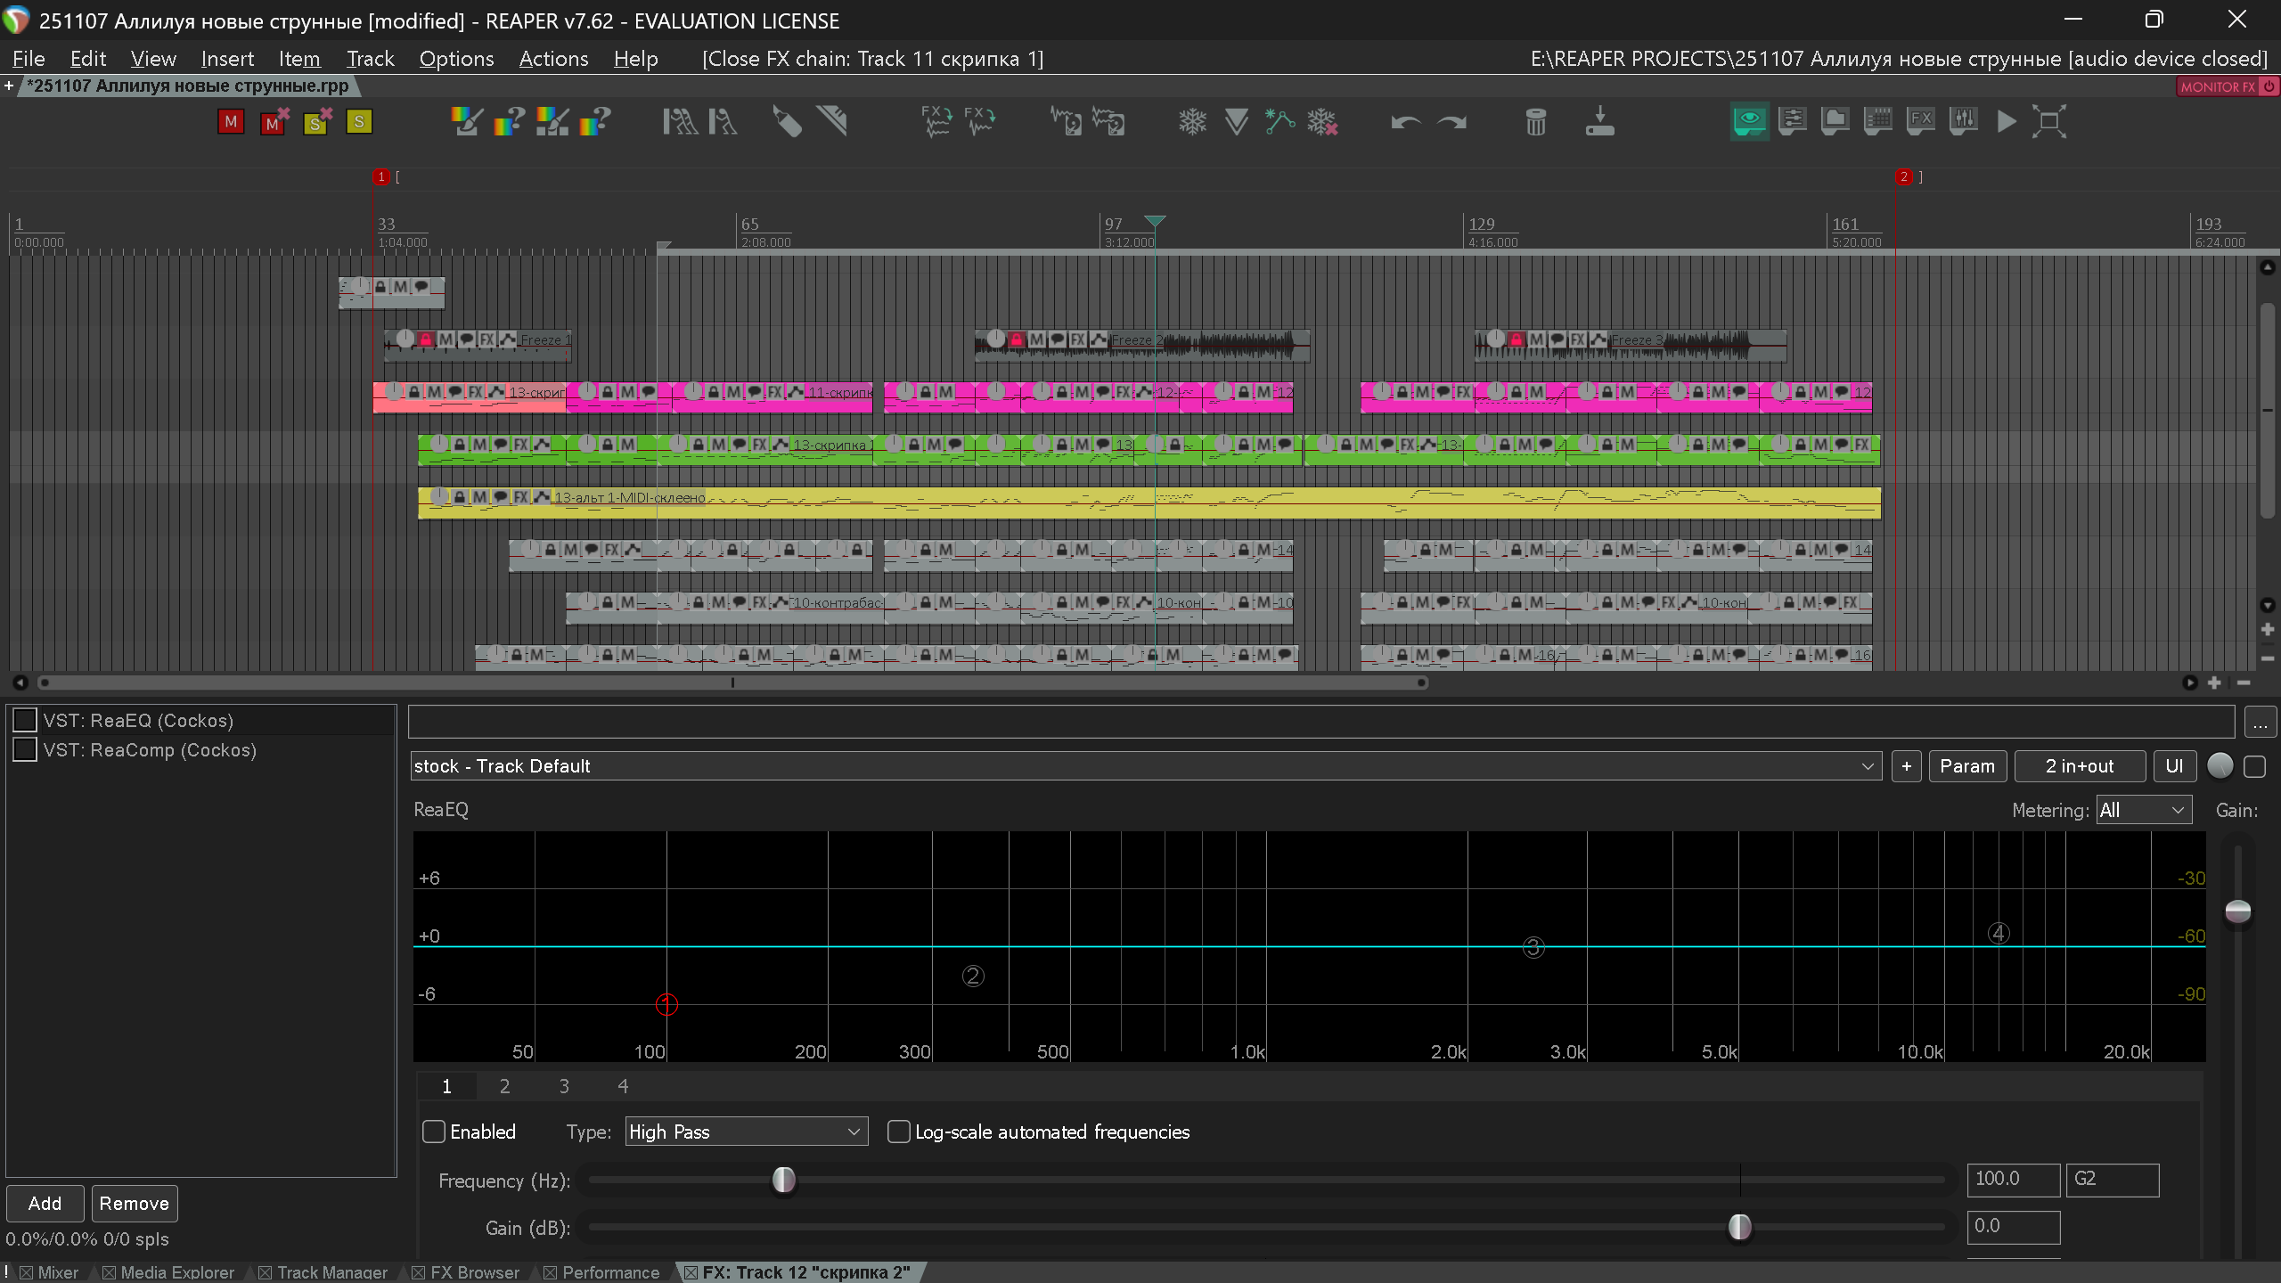
Task: Click the Undo arrow icon
Action: (x=1405, y=122)
